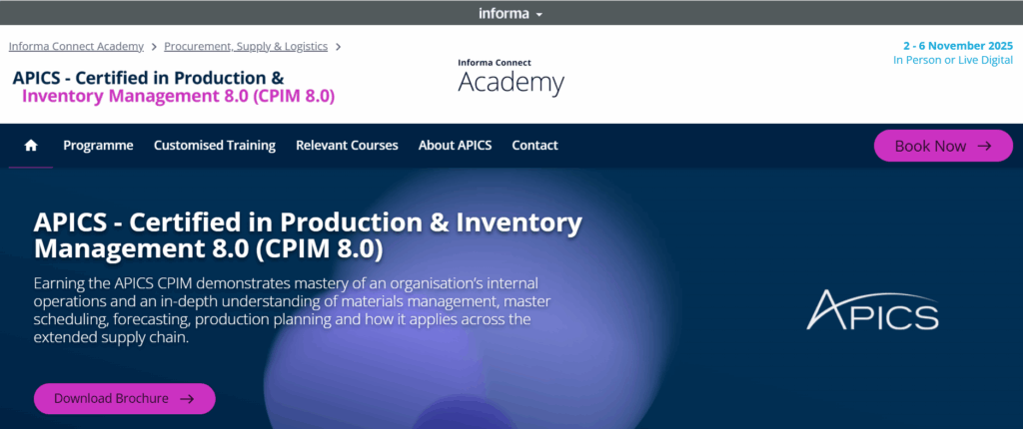
Task: Click the Download Brochure button
Action: click(x=125, y=398)
